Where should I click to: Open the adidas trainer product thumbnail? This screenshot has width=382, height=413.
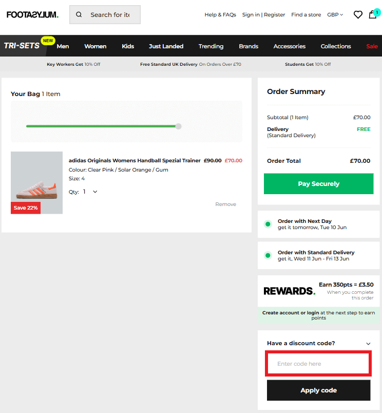pyautogui.click(x=36, y=182)
